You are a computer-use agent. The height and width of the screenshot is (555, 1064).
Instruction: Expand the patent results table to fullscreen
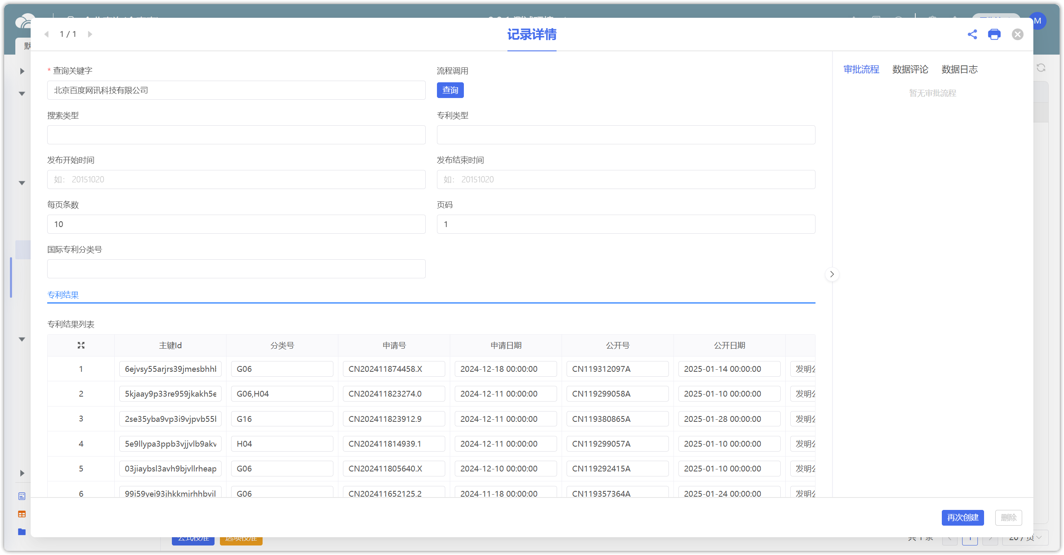[x=81, y=345]
